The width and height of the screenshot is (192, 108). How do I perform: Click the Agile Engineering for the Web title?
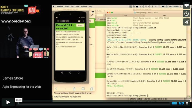click(x=22, y=87)
